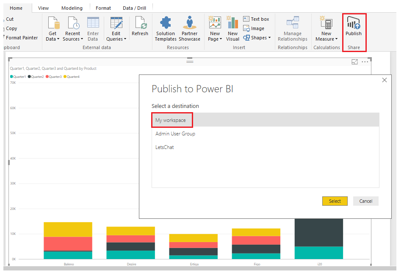
Task: Open Partner Showcase
Action: [x=189, y=29]
